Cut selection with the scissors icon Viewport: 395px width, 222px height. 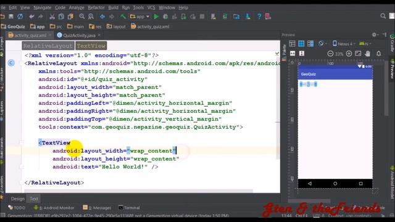click(52, 17)
